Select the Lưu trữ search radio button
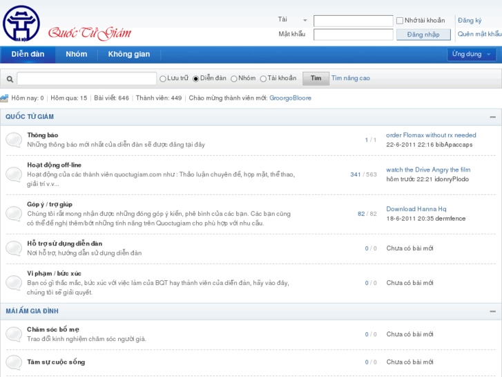502x377 pixels. (x=162, y=79)
